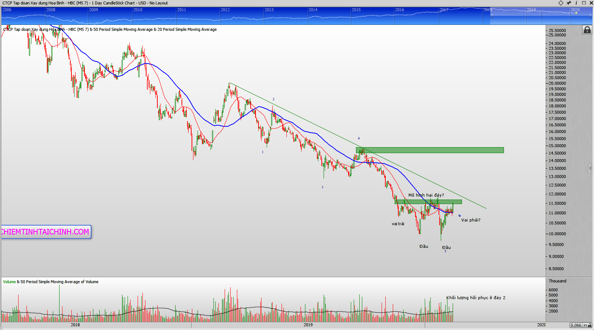
Task: Click the Volume indicator label
Action: tap(9, 282)
